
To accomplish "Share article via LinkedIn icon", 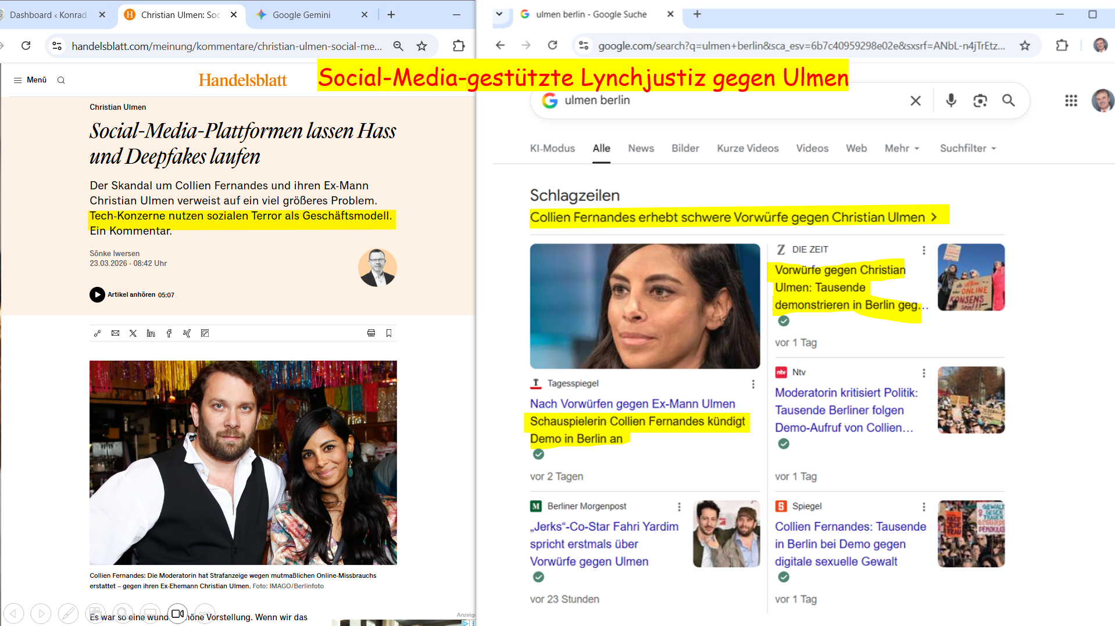I will click(x=151, y=333).
